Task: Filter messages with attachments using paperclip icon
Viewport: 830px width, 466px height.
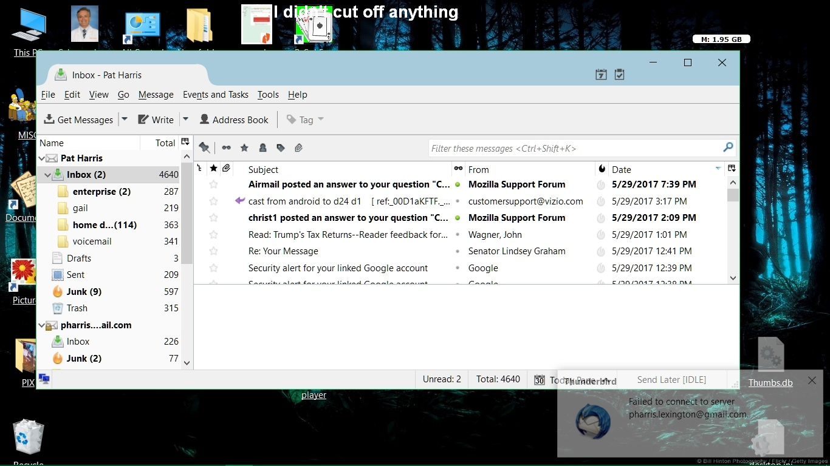Action: tap(298, 147)
